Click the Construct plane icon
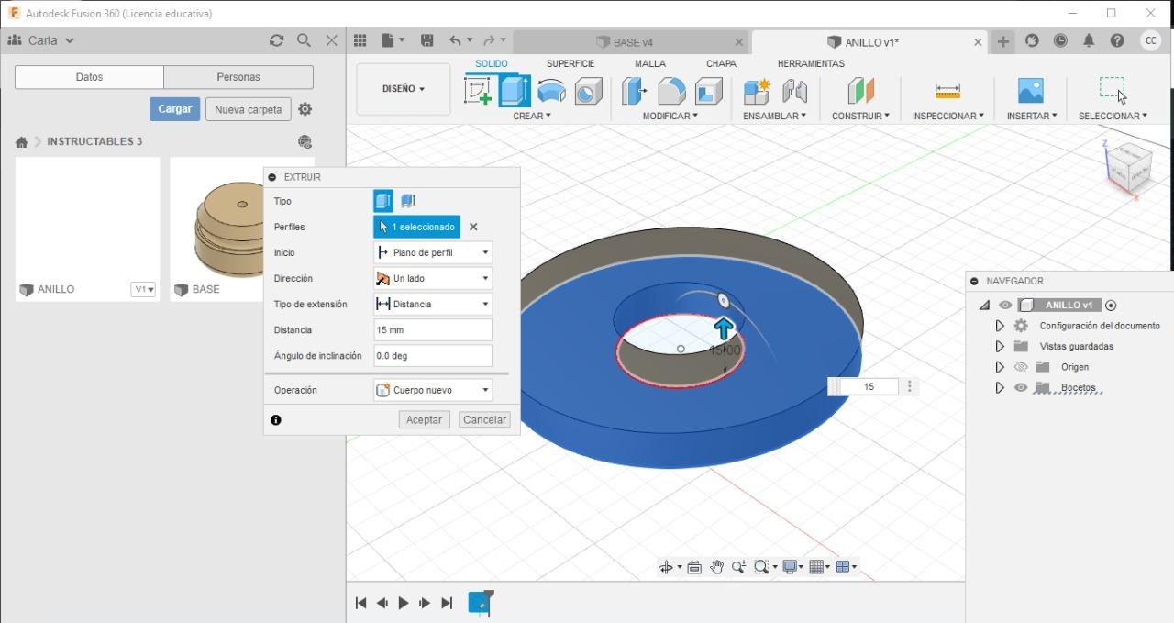The image size is (1174, 623). [x=860, y=90]
